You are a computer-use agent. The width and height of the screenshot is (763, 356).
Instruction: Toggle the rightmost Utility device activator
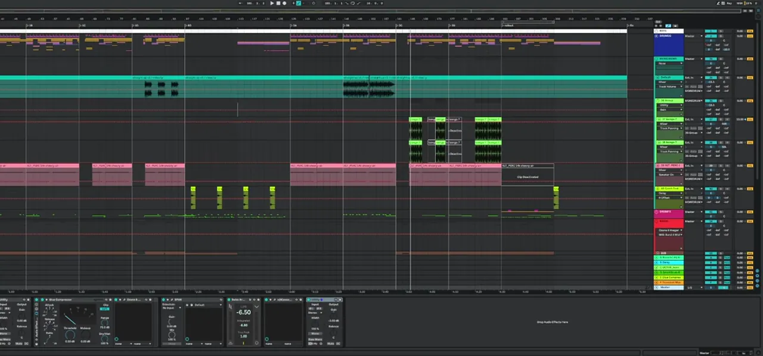point(309,299)
